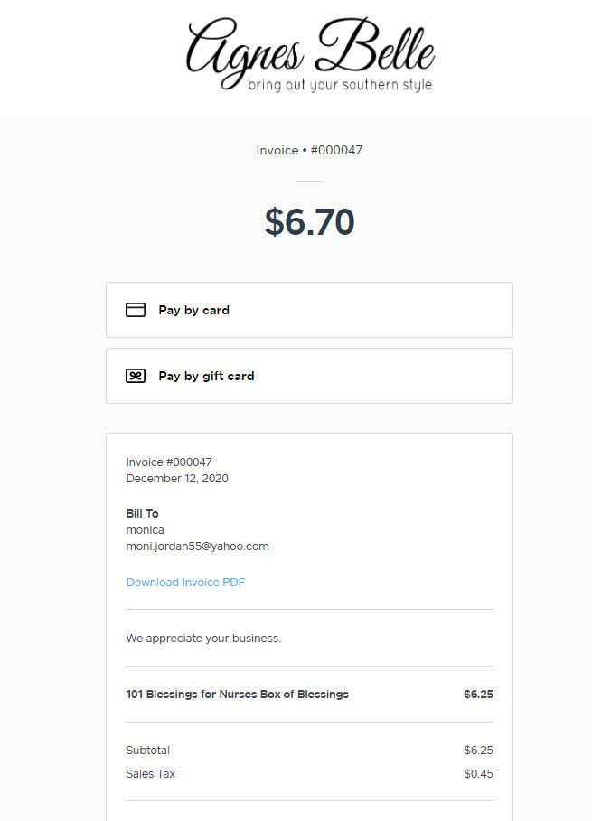Click the $6.70 total amount
Screen dimensions: 592x821
tap(310, 221)
